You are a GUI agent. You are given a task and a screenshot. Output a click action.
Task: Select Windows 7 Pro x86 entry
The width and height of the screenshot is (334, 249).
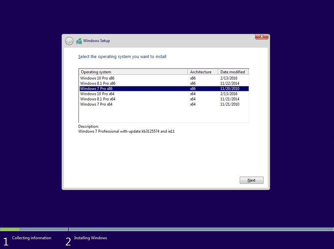coord(96,88)
